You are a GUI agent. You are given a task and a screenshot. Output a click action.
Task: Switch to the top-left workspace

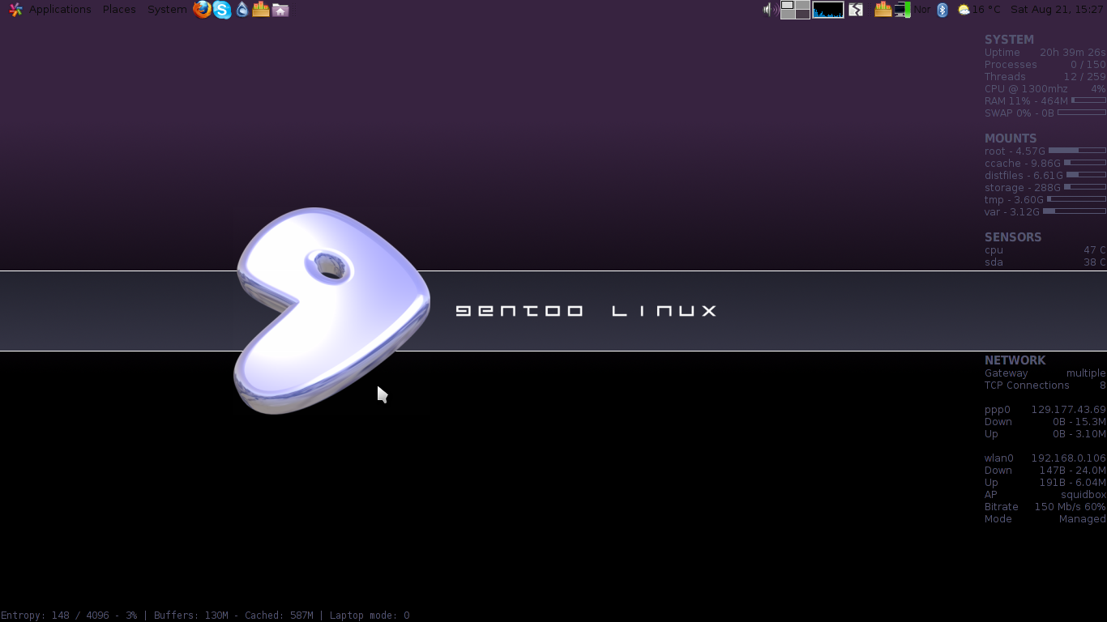pyautogui.click(x=787, y=5)
